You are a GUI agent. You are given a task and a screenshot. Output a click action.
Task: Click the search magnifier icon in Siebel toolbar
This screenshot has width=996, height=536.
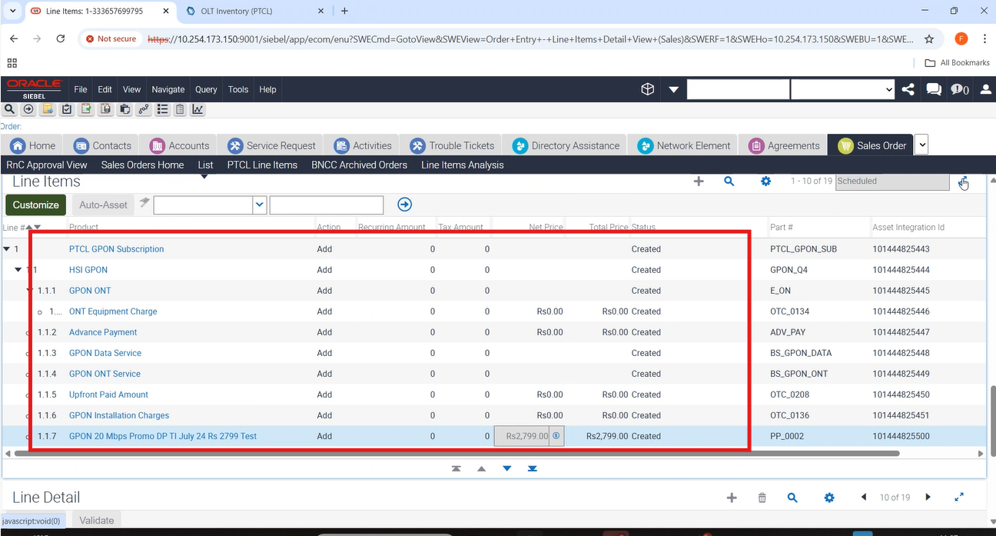[10, 109]
